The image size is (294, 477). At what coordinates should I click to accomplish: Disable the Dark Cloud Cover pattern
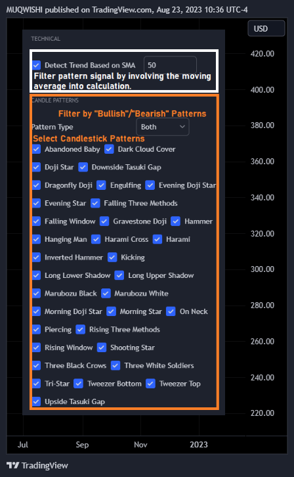[109, 149]
